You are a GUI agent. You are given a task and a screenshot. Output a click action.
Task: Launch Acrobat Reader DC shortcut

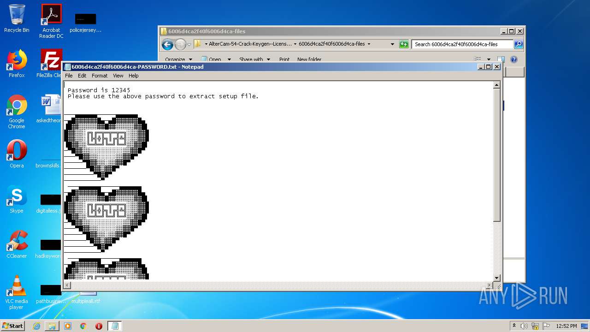tap(51, 21)
